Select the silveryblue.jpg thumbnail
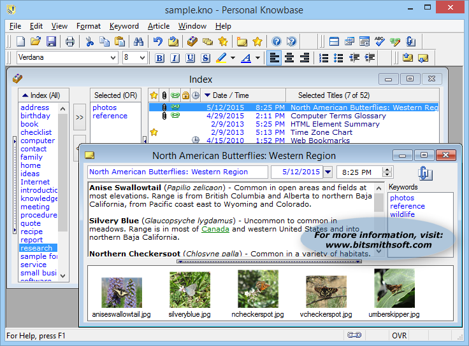This screenshot has height=346, width=469. pos(190,290)
